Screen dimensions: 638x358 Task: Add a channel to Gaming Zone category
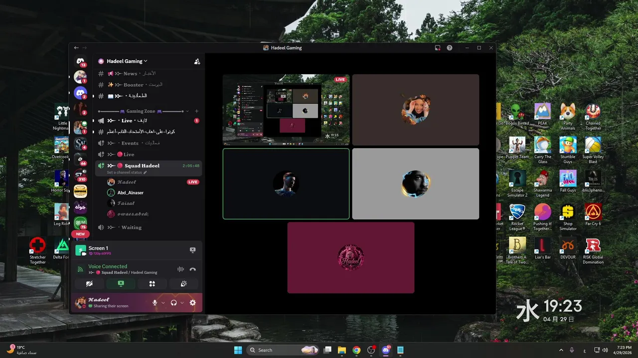pos(196,111)
